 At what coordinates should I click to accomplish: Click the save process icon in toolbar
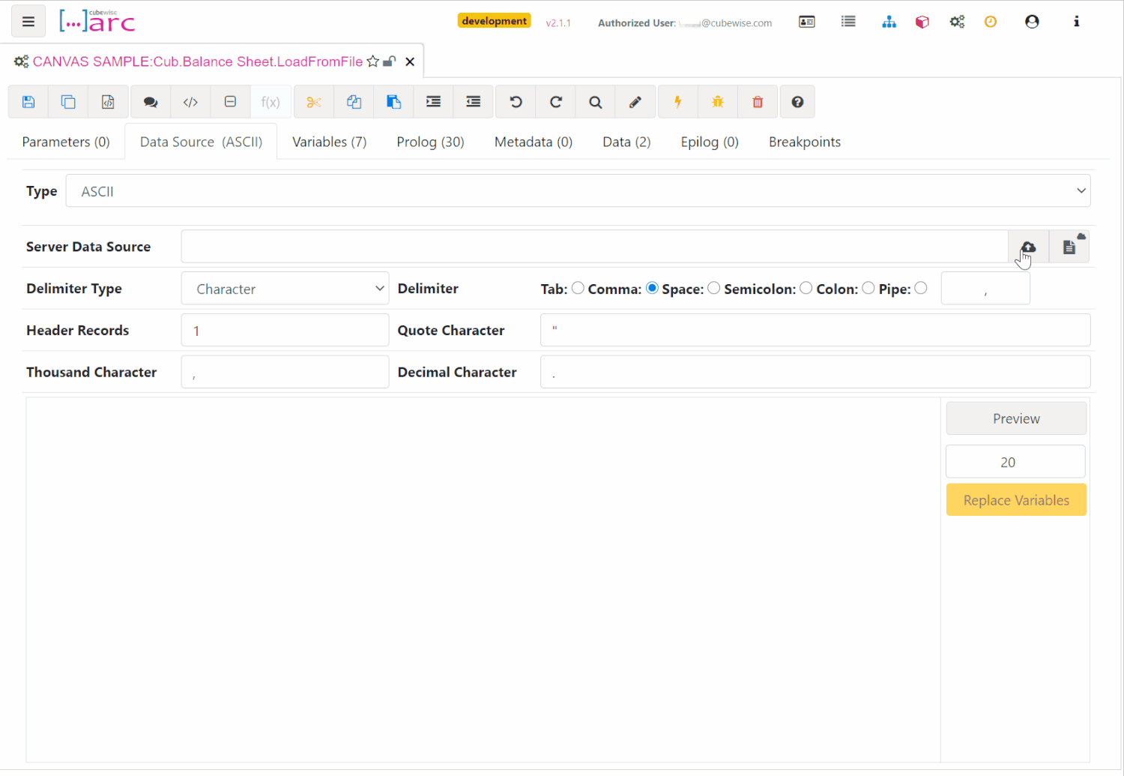(x=28, y=102)
